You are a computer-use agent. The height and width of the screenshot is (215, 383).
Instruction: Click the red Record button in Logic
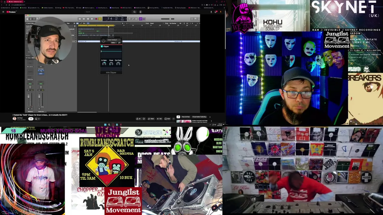[x=96, y=19]
